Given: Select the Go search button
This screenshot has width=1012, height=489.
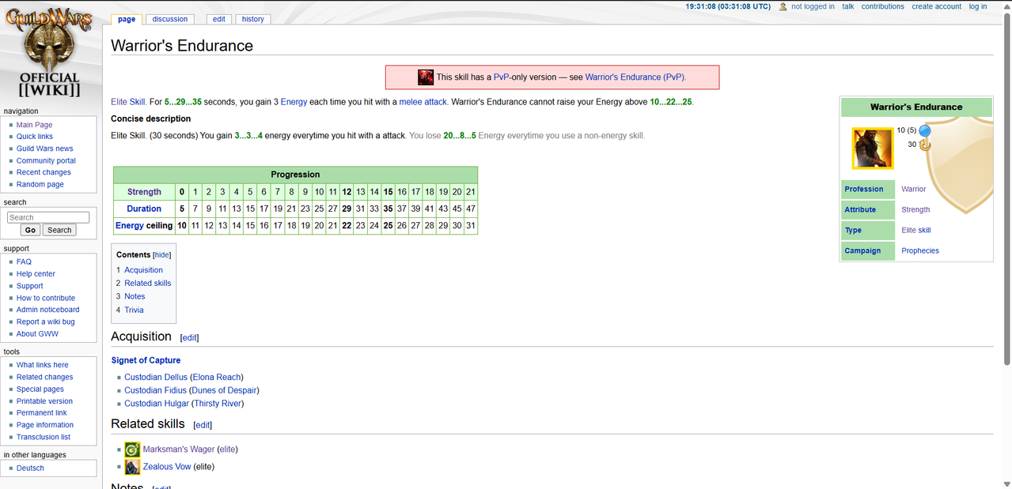Looking at the screenshot, I should point(30,230).
